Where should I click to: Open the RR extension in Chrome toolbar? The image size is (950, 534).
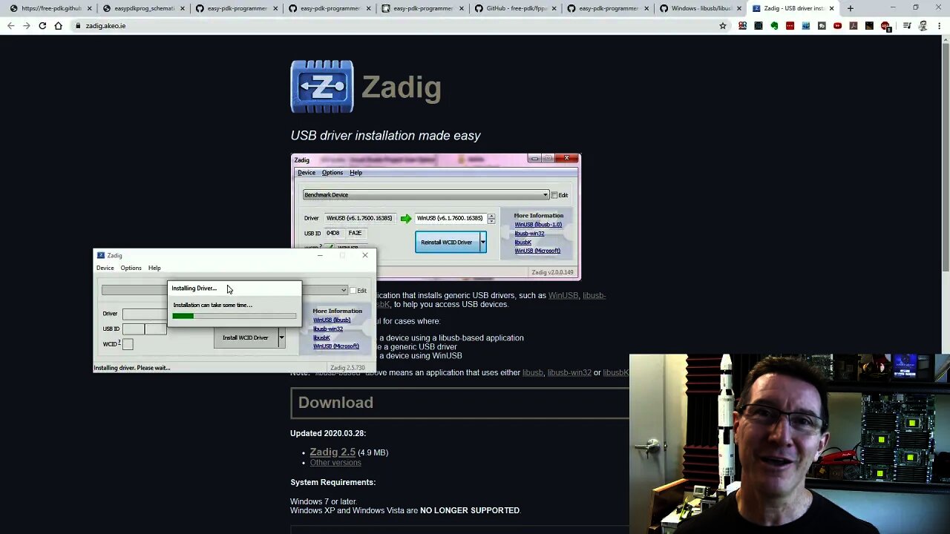click(x=742, y=26)
